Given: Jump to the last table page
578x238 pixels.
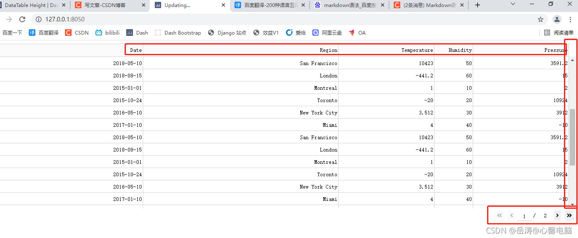Looking at the screenshot, I should [569, 215].
